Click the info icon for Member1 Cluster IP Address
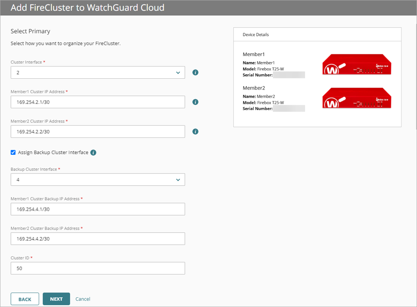 [195, 102]
